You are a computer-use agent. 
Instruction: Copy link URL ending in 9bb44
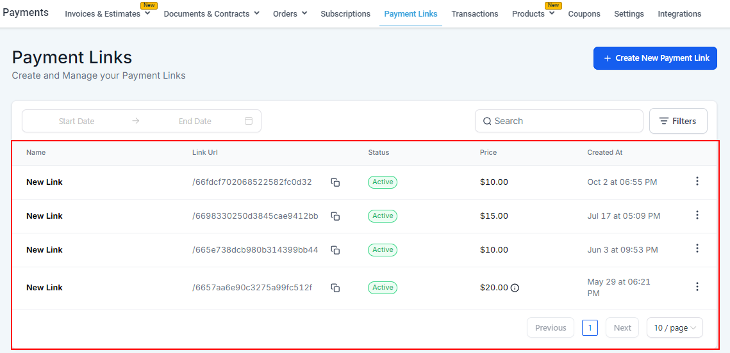[x=335, y=250]
